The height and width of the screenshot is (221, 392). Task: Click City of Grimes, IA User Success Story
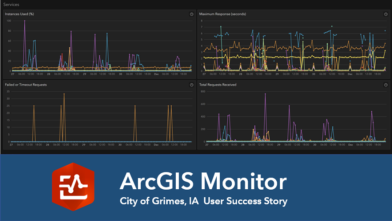[204, 201]
